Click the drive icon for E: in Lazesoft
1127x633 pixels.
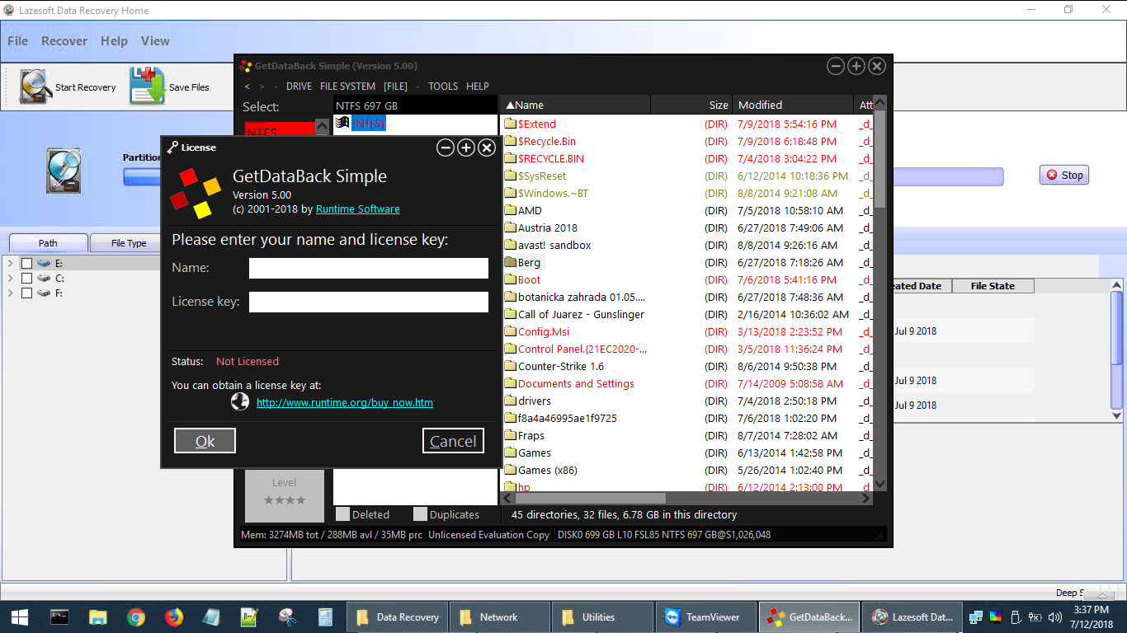pyautogui.click(x=44, y=263)
